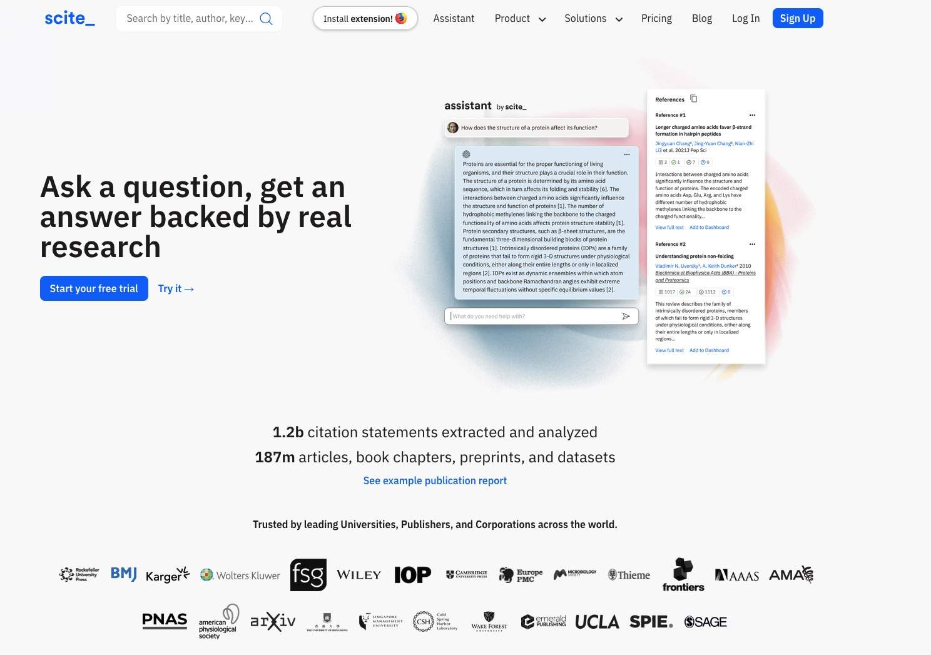This screenshot has height=655, width=931.
Task: Click the Karger logo
Action: pyautogui.click(x=168, y=575)
